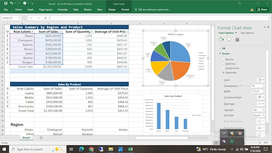This screenshot has height=153, width=272.
Task: Open the Name Box dropdown arrow
Action: coord(19,18)
